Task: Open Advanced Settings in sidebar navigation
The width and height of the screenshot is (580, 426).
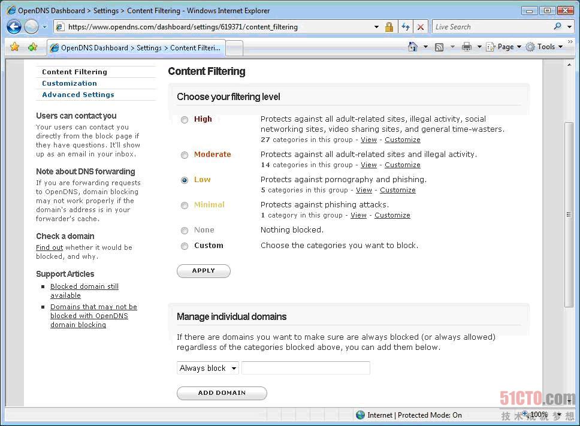Action: pos(78,95)
